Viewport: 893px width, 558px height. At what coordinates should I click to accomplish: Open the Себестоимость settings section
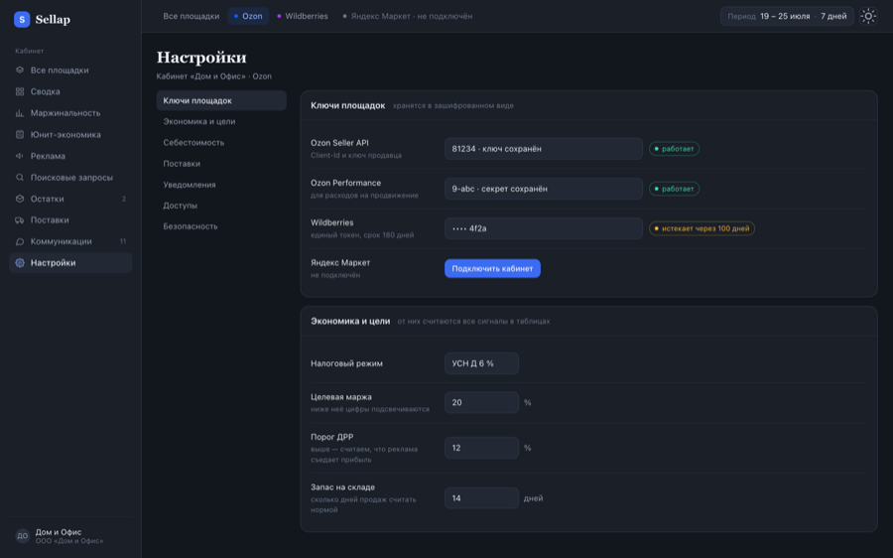pyautogui.click(x=221, y=143)
